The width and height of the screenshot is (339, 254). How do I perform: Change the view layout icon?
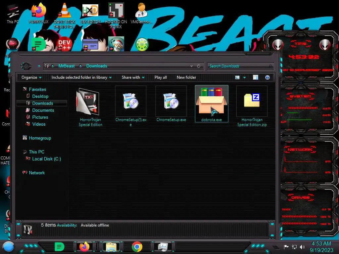point(237,77)
